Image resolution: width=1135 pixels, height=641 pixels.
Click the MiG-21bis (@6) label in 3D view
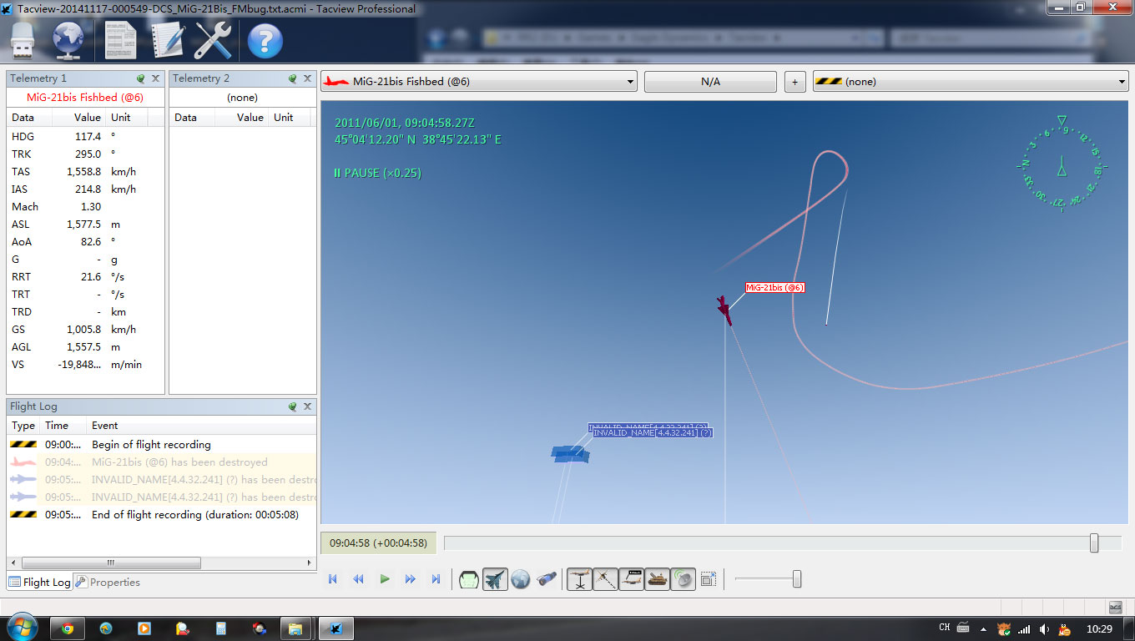[x=774, y=287]
